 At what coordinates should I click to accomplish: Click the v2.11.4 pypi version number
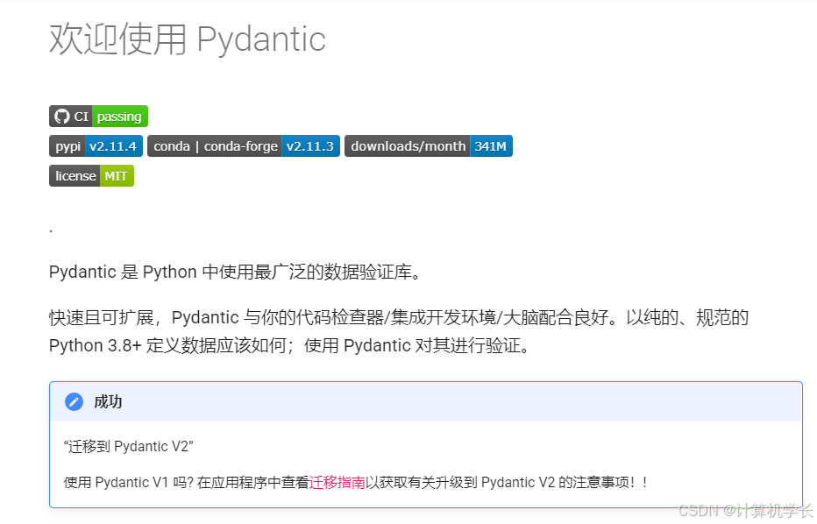[115, 146]
